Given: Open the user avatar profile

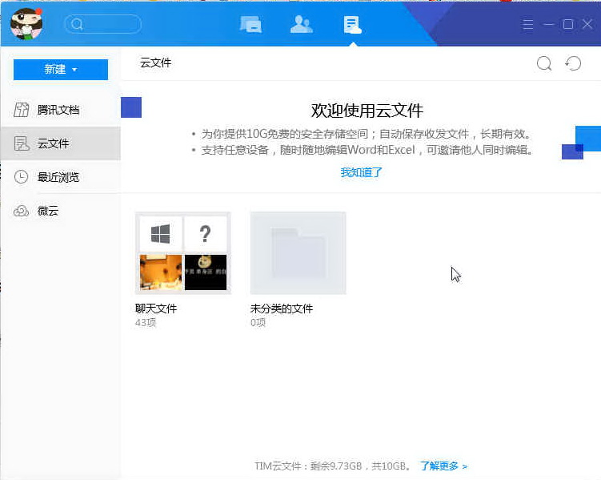Looking at the screenshot, I should 26,24.
